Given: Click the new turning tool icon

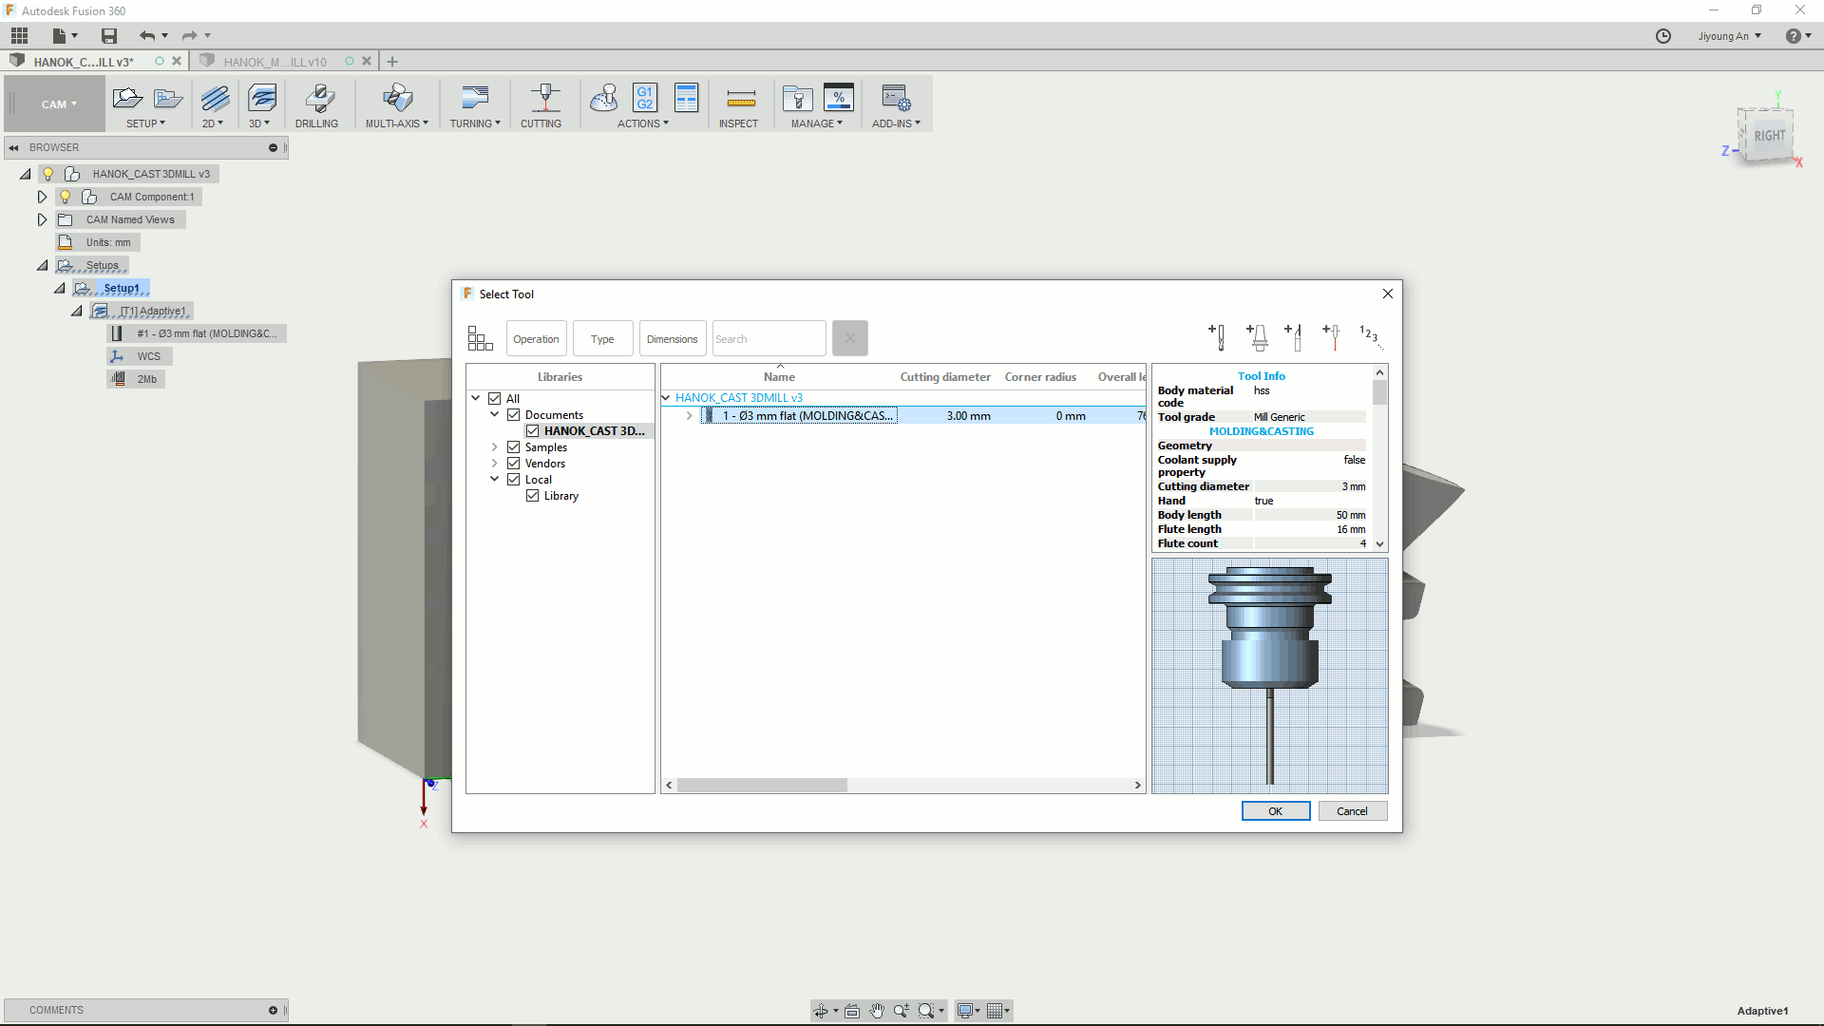Looking at the screenshot, I should [x=1294, y=337].
